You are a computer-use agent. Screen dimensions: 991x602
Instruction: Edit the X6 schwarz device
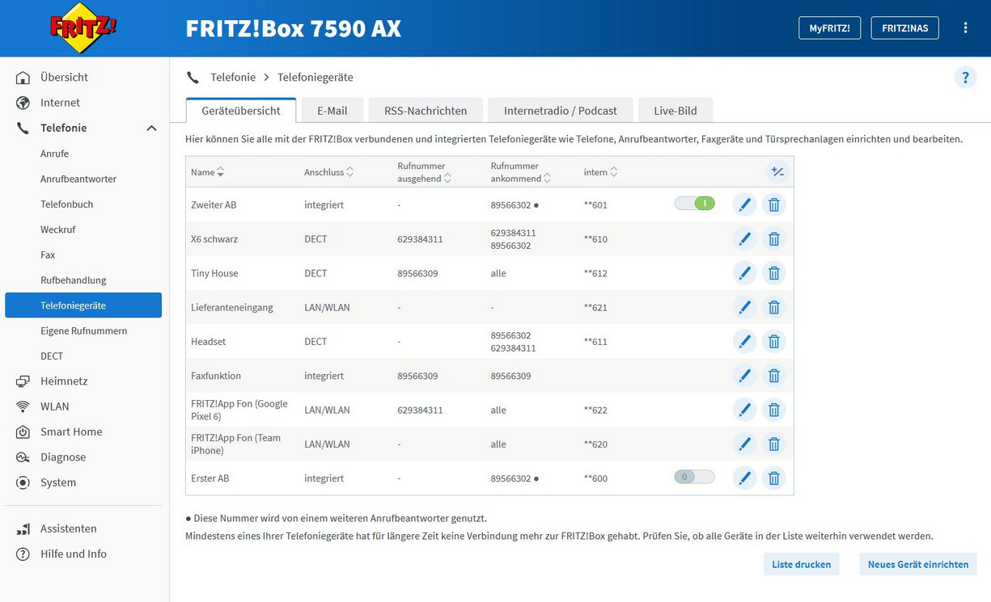tap(744, 239)
